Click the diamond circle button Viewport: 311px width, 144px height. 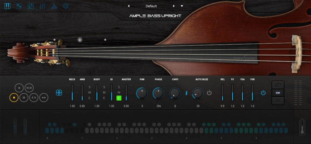[x=19, y=88]
